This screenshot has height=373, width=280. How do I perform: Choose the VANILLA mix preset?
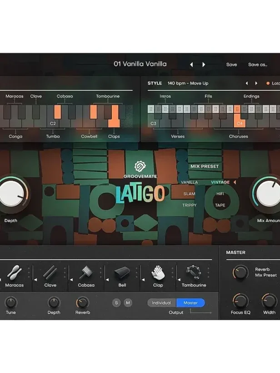pos(189,182)
